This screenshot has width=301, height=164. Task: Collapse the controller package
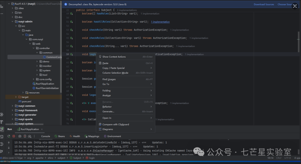(34, 48)
